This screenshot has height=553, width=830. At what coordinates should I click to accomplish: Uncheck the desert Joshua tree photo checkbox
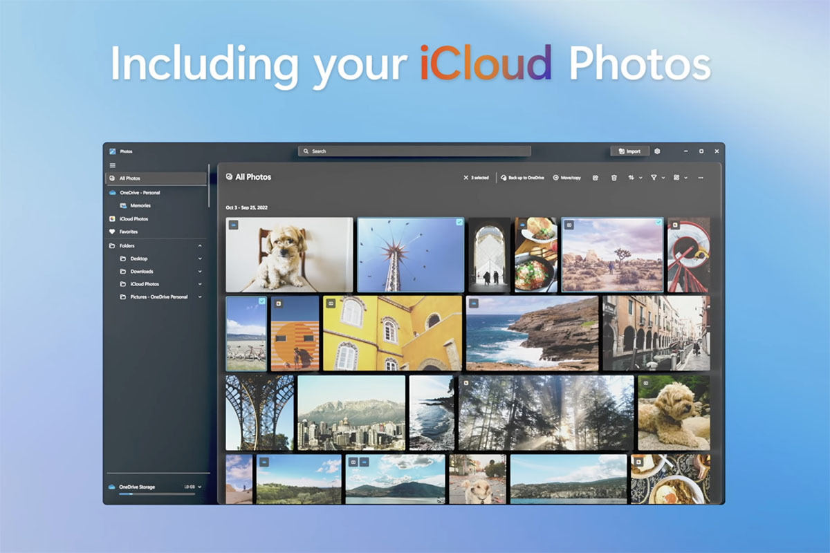click(x=658, y=223)
